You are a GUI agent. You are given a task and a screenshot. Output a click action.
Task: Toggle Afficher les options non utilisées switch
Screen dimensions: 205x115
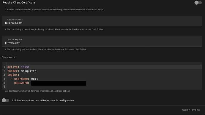pyautogui.click(x=5, y=100)
